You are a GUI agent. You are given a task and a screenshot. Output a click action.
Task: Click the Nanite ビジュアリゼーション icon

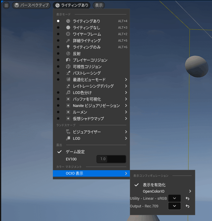coord(68,105)
